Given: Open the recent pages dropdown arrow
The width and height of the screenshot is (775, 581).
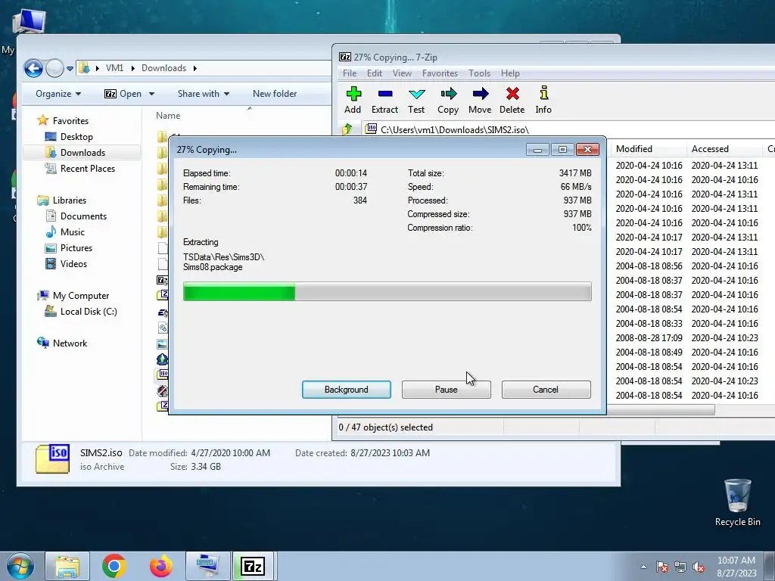Looking at the screenshot, I should click(x=70, y=69).
